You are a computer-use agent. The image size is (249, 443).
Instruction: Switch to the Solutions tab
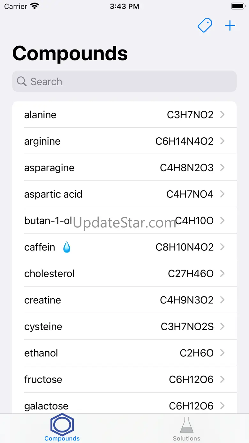tap(187, 438)
